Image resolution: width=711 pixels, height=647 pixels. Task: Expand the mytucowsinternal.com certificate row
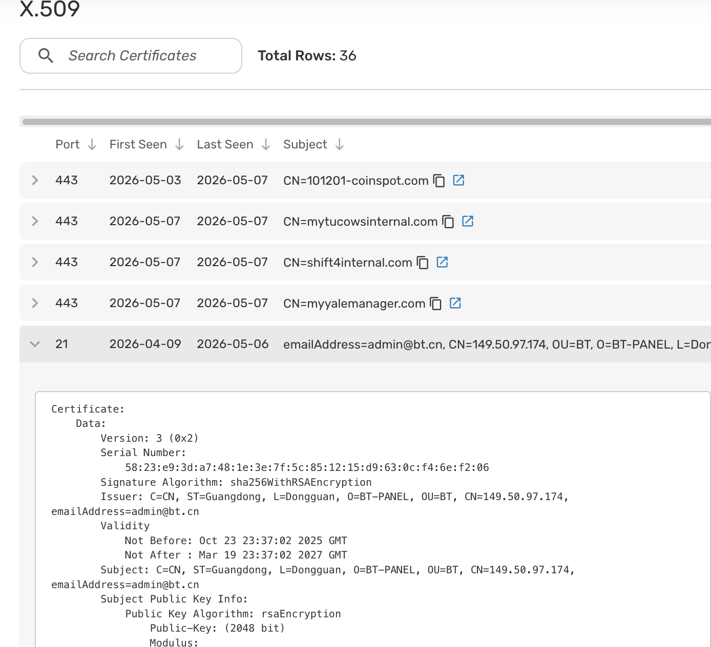(x=35, y=221)
